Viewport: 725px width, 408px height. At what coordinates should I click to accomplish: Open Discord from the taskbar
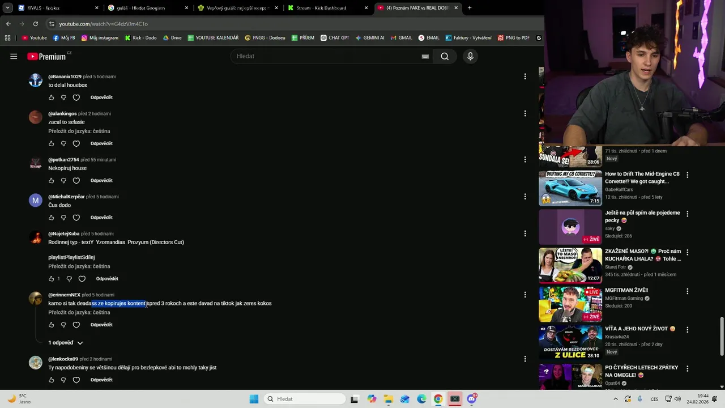[x=472, y=399]
